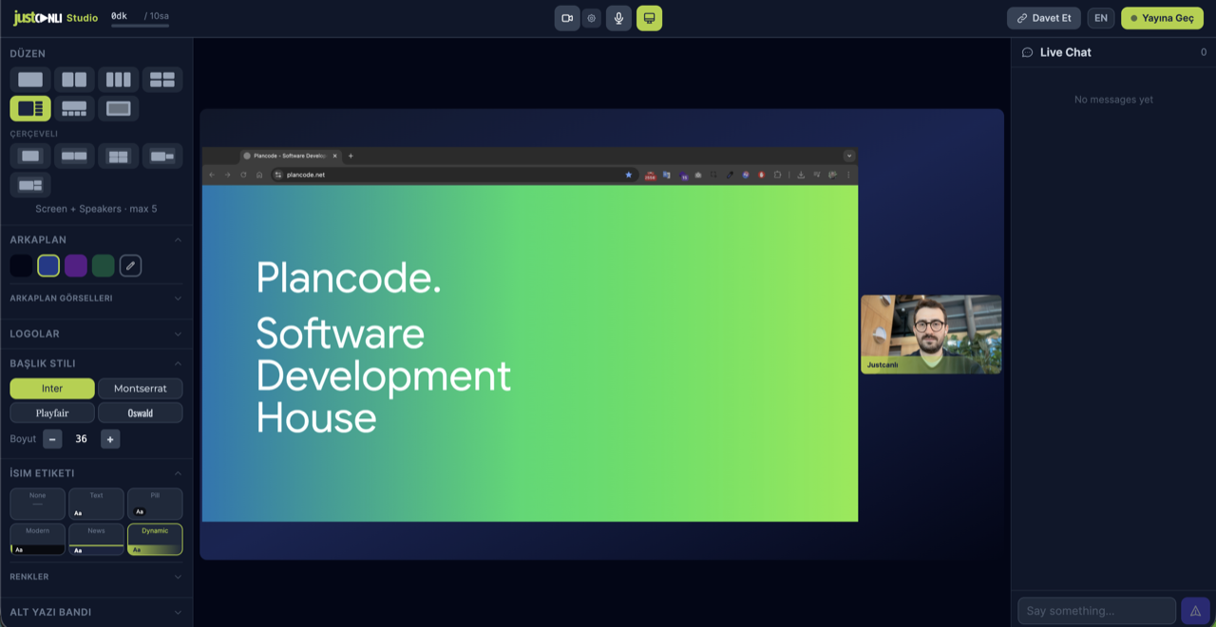Image resolution: width=1216 pixels, height=627 pixels.
Task: Select the four-tile grid layout icon
Action: pyautogui.click(x=162, y=80)
